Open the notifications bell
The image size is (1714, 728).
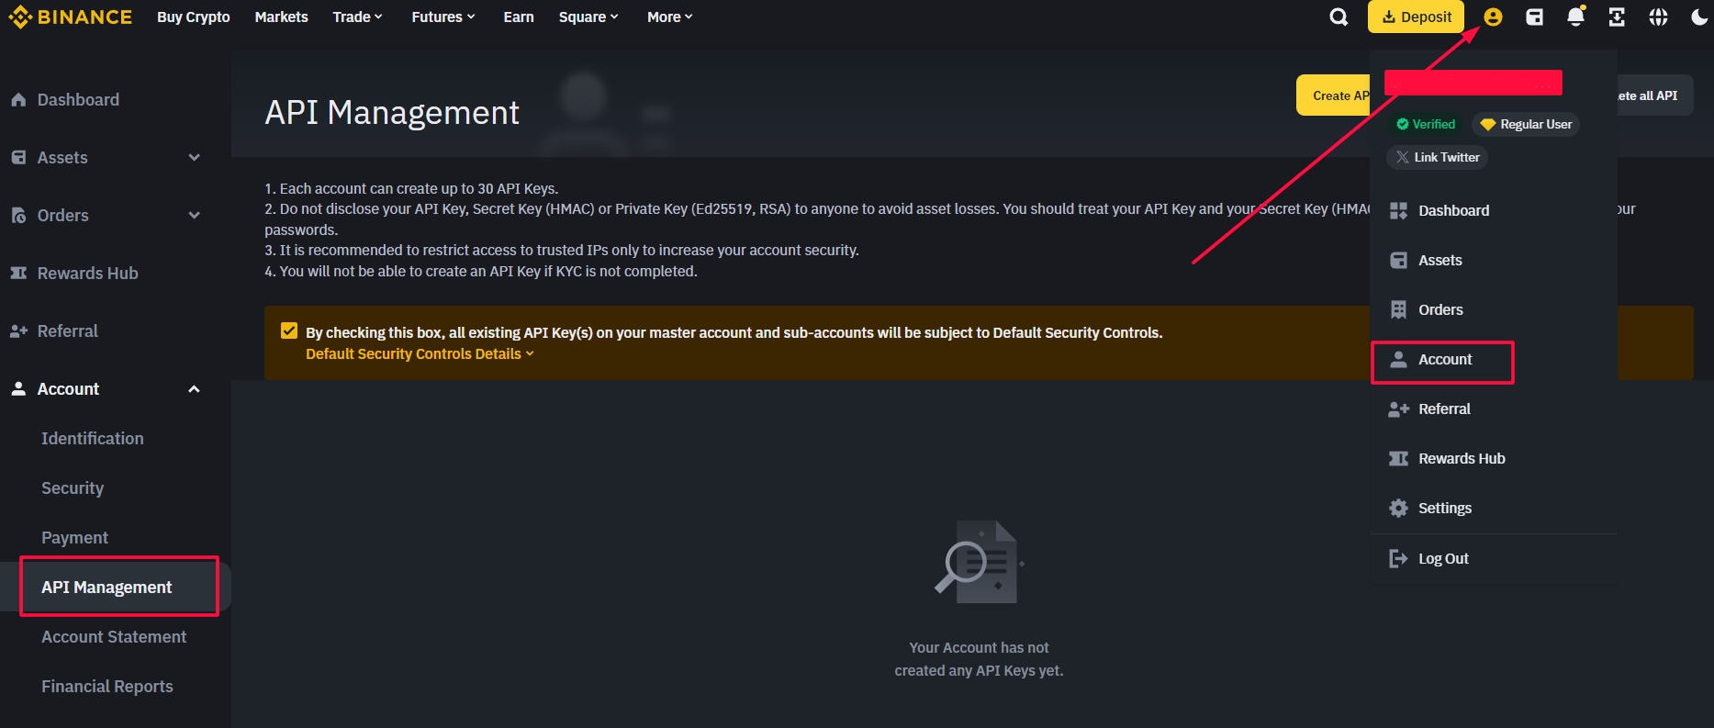(1575, 17)
